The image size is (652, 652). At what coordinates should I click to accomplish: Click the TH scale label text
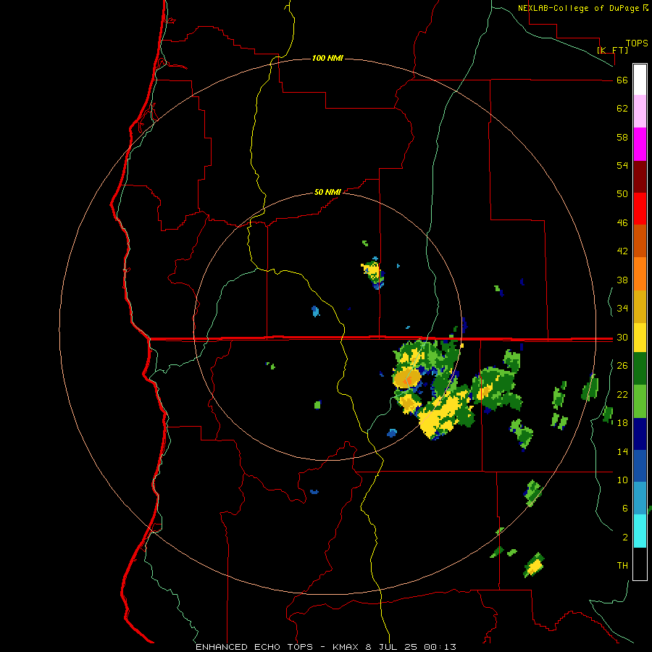(x=622, y=566)
